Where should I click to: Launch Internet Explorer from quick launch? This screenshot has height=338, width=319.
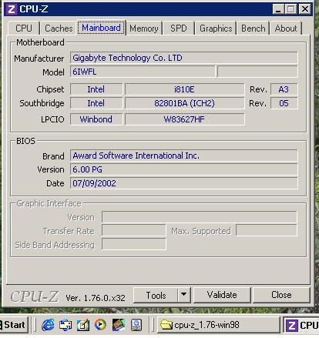[48, 325]
